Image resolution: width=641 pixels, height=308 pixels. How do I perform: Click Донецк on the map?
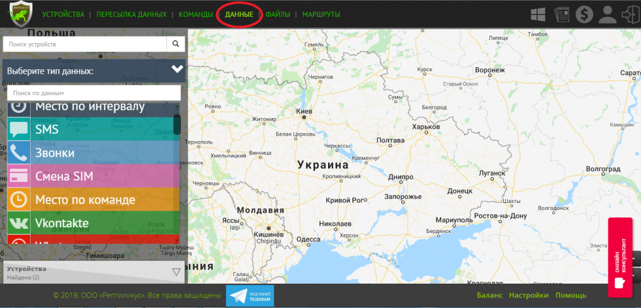click(460, 191)
